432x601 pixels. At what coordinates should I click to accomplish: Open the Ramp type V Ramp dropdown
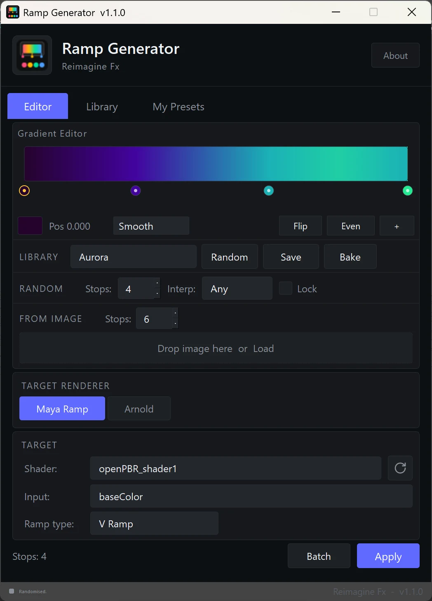(x=154, y=524)
